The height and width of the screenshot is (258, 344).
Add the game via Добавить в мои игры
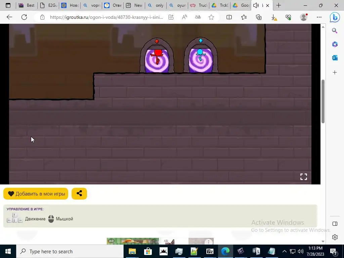(36, 194)
